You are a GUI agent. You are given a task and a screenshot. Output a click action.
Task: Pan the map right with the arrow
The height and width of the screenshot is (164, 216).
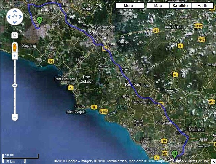pyautogui.click(x=20, y=17)
